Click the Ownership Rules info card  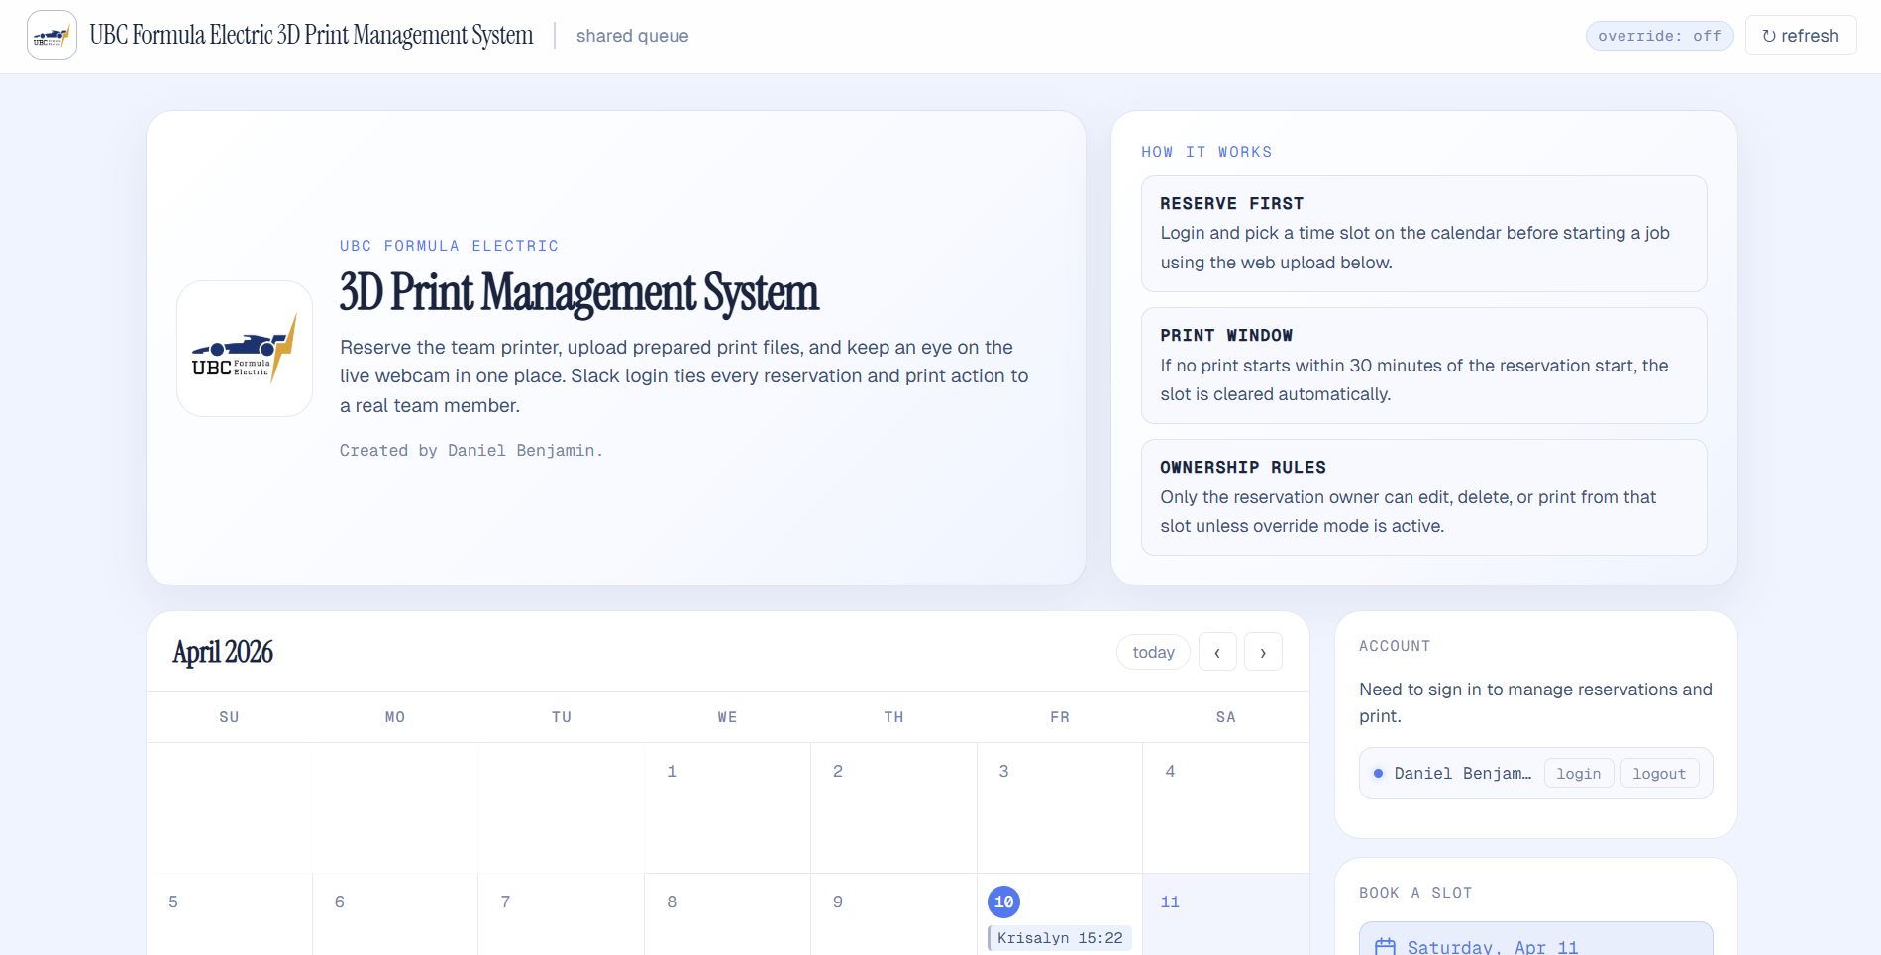(x=1423, y=497)
